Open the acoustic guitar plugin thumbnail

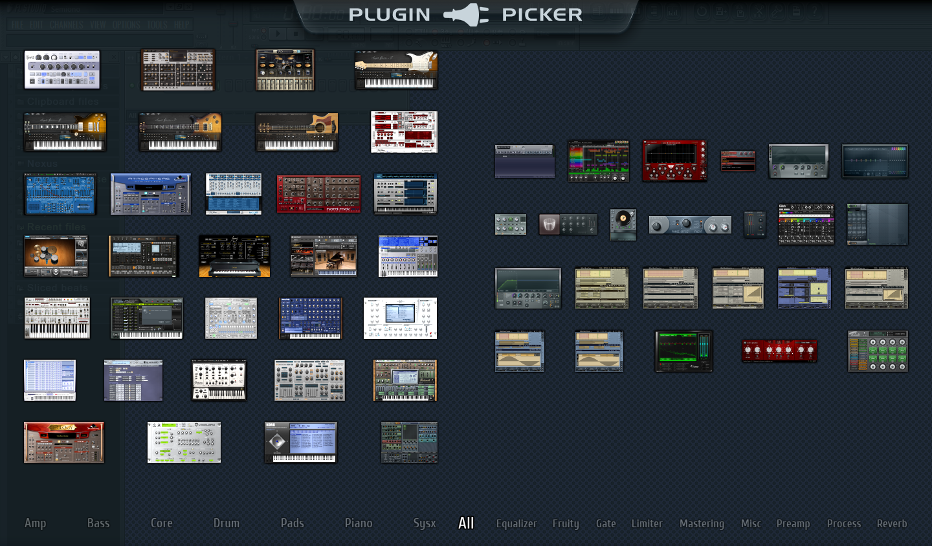(296, 132)
